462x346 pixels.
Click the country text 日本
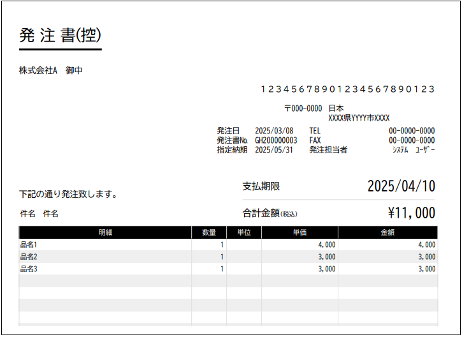(x=336, y=109)
